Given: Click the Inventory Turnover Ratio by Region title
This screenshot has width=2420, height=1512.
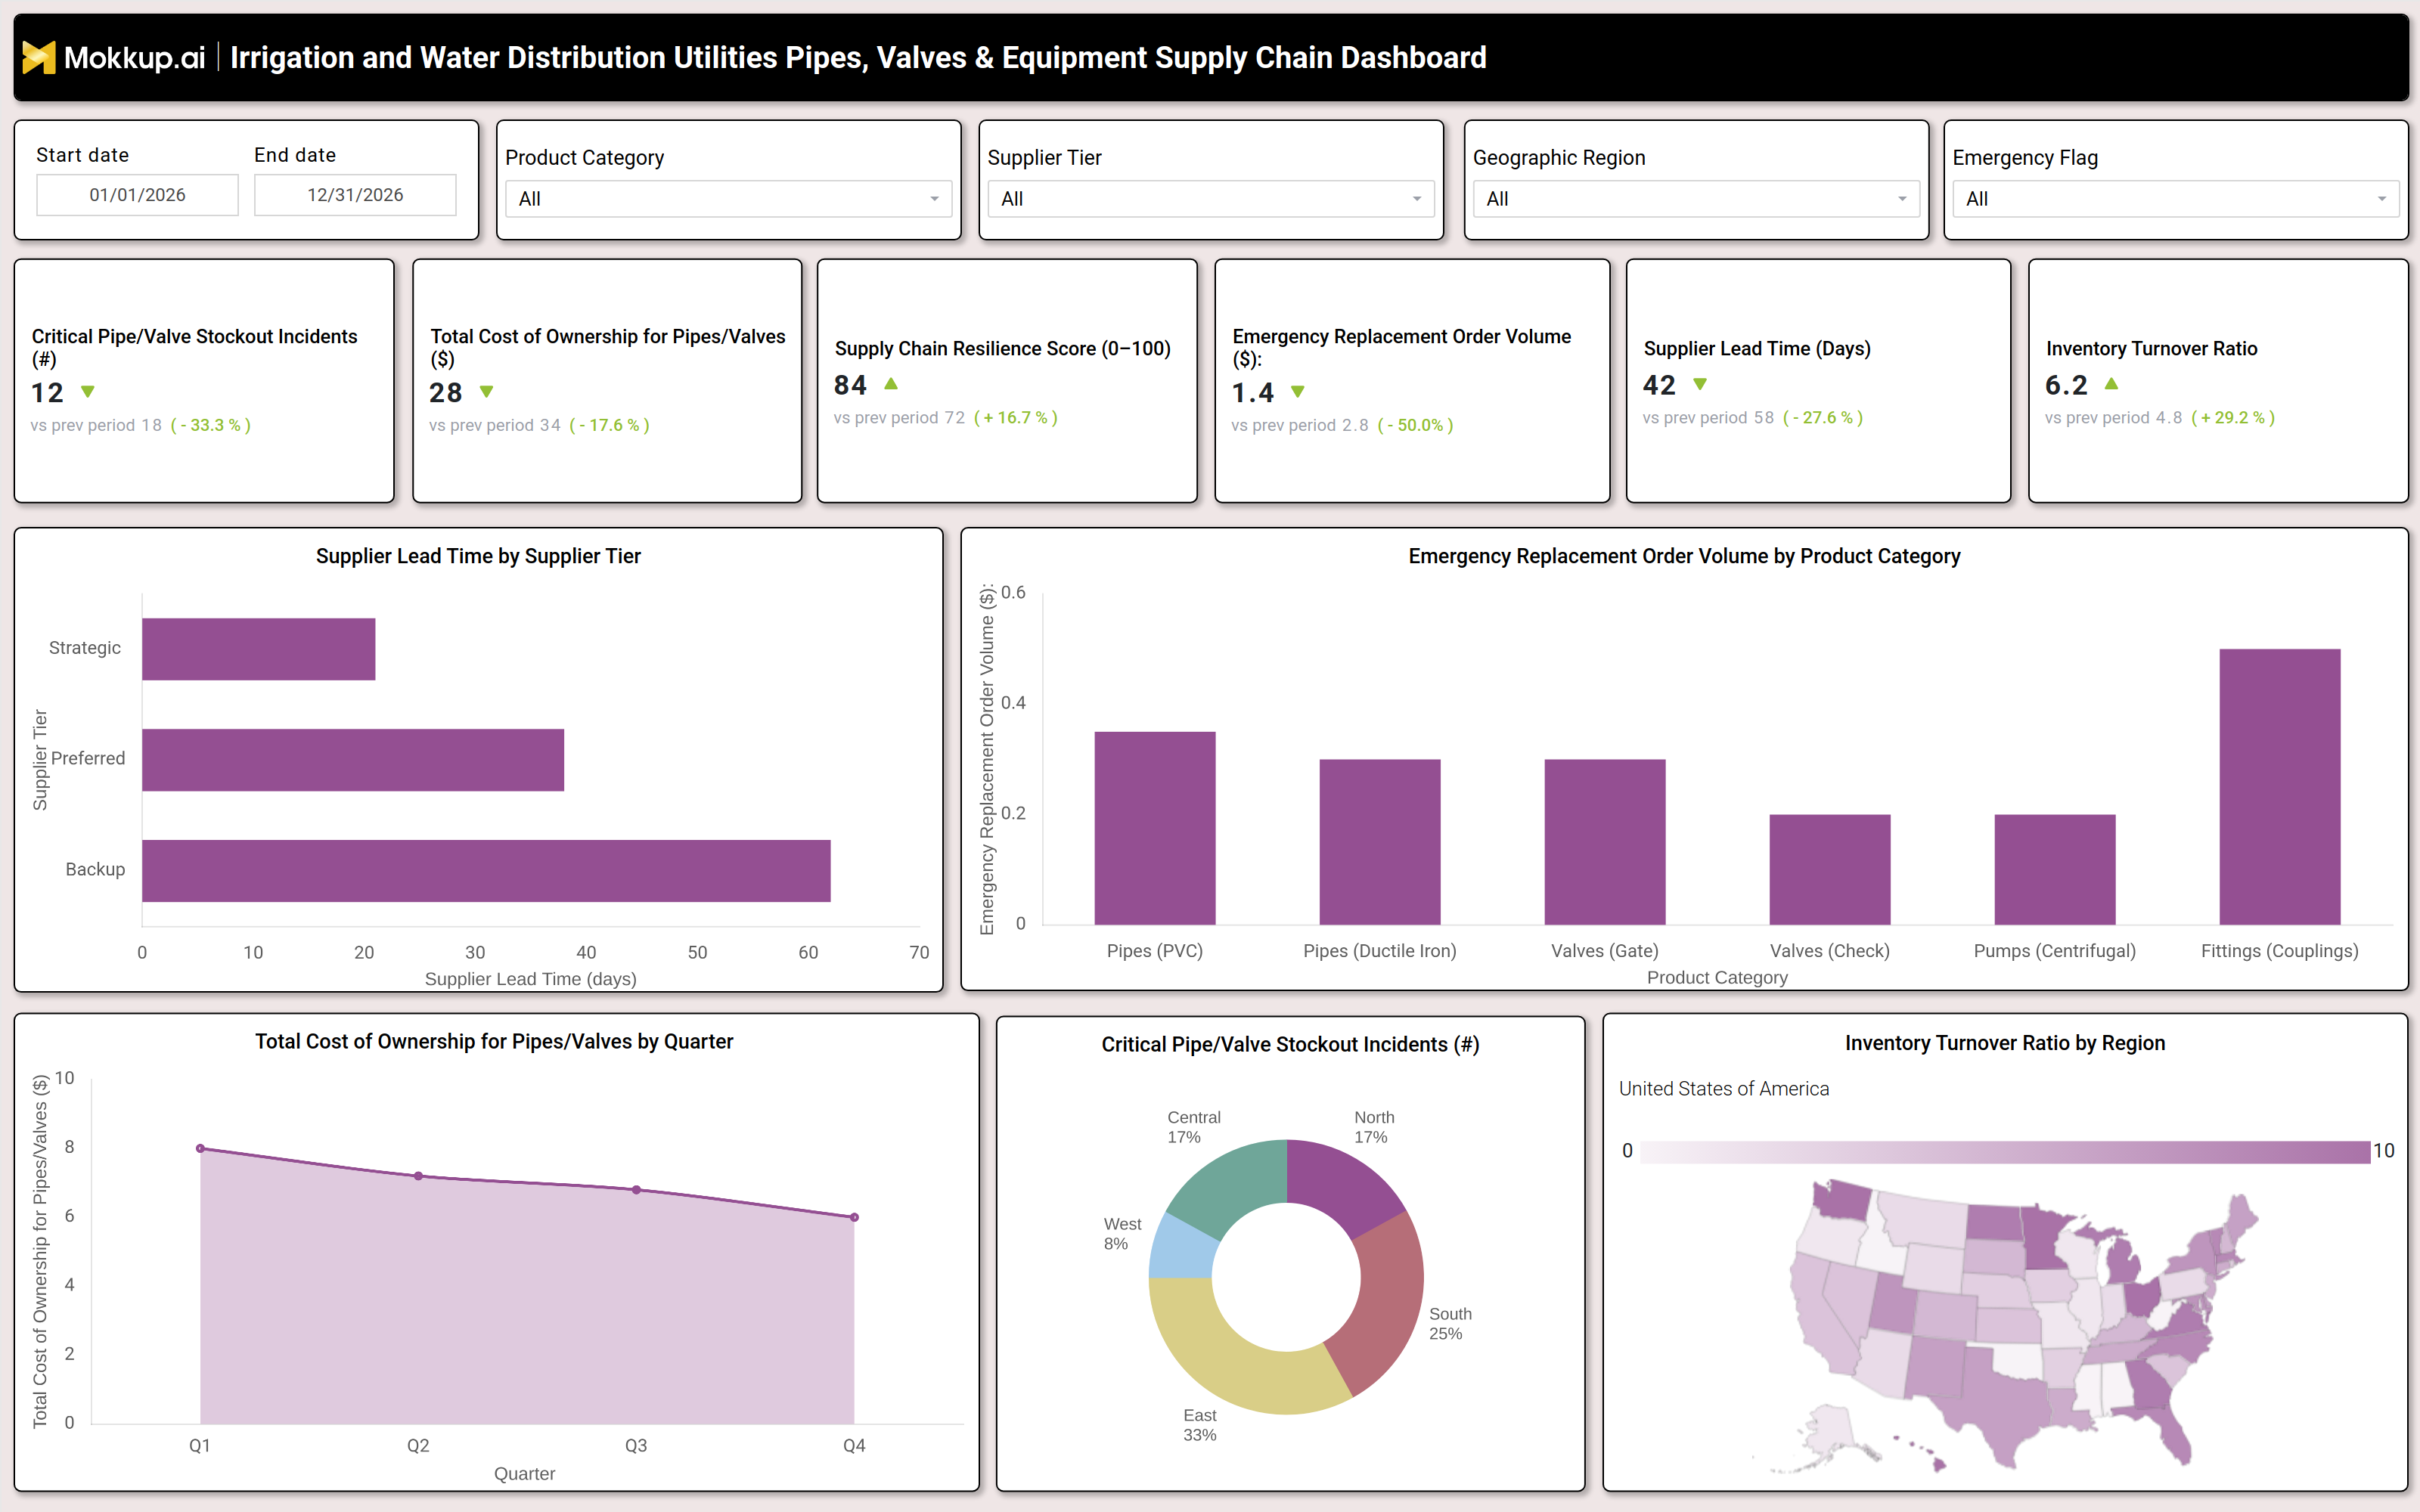Looking at the screenshot, I should pos(2005,1043).
